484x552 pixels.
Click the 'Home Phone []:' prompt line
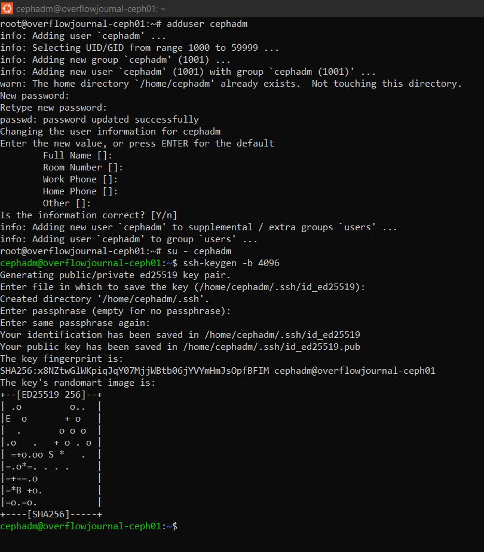point(80,191)
